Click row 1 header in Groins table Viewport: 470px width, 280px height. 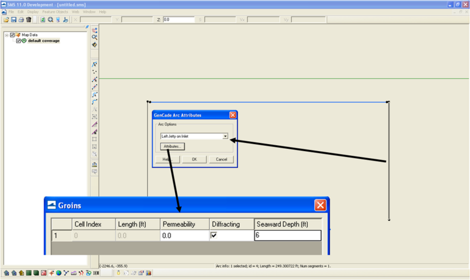pos(62,235)
